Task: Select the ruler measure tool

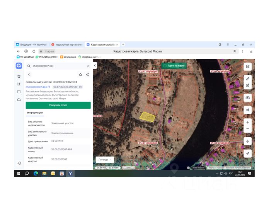Action: 248,79
